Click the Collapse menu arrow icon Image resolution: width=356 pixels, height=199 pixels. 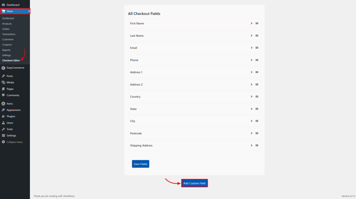[3, 142]
